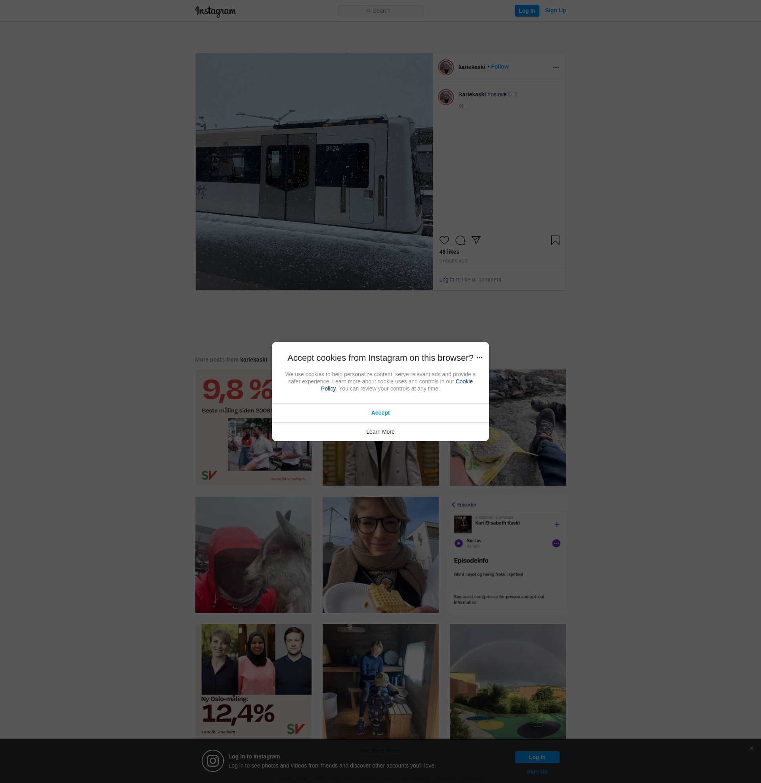Open the #oslove hashtag link
Image resolution: width=761 pixels, height=783 pixels.
497,94
